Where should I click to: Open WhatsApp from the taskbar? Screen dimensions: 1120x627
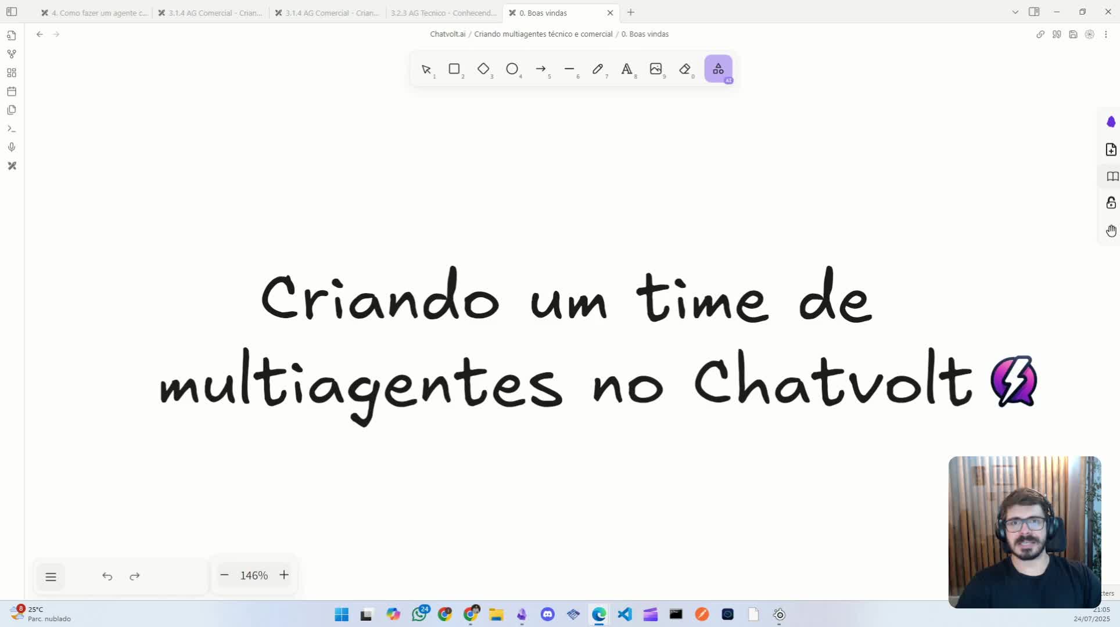tap(419, 614)
